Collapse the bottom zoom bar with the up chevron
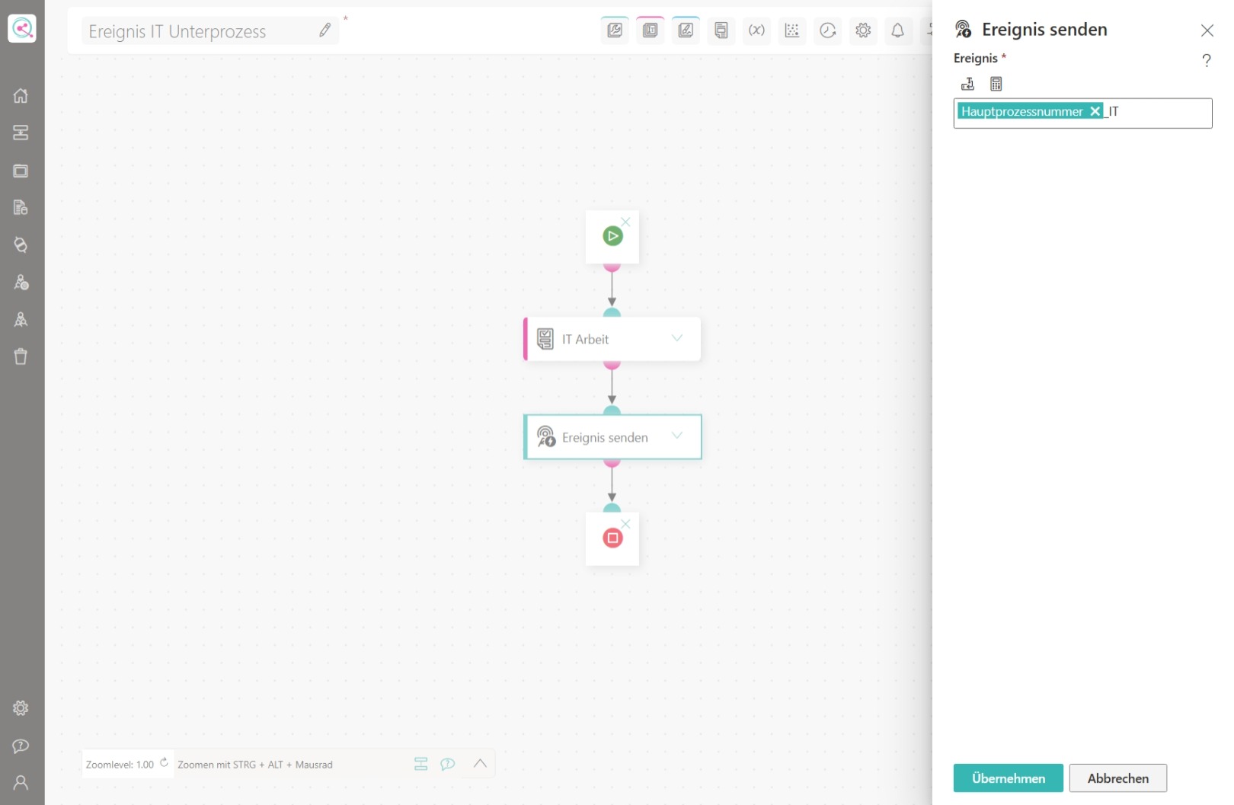Screen dimensions: 1234x805 (480, 764)
